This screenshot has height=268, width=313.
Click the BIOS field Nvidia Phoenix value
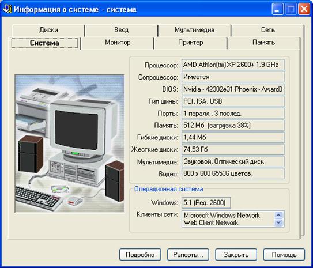(233, 89)
